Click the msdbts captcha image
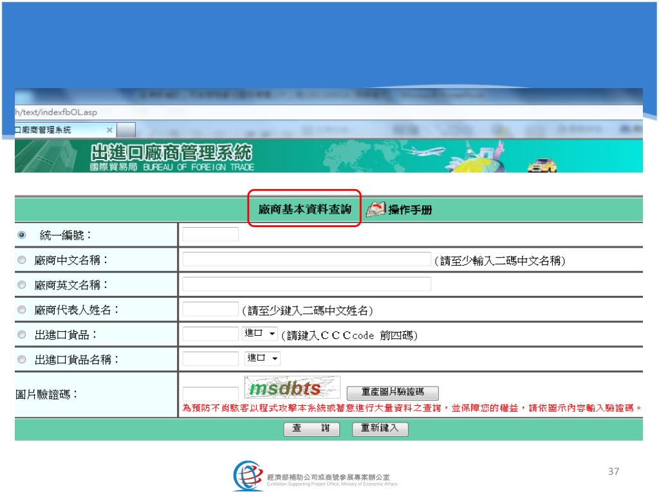Viewport: 659px width, 494px height. [293, 387]
